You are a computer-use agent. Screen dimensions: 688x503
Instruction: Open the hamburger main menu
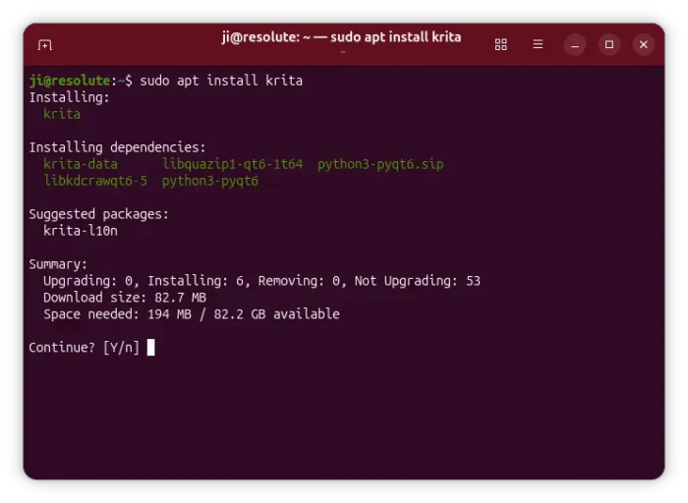click(x=538, y=44)
